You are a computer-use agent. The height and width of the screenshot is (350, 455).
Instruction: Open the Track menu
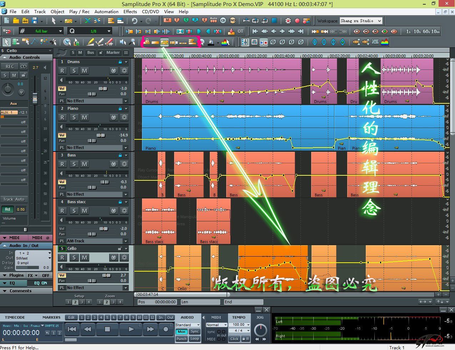click(x=40, y=11)
